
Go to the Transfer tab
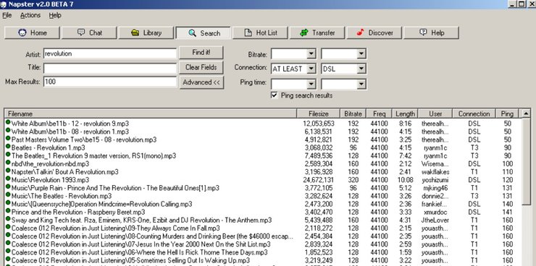coord(317,33)
